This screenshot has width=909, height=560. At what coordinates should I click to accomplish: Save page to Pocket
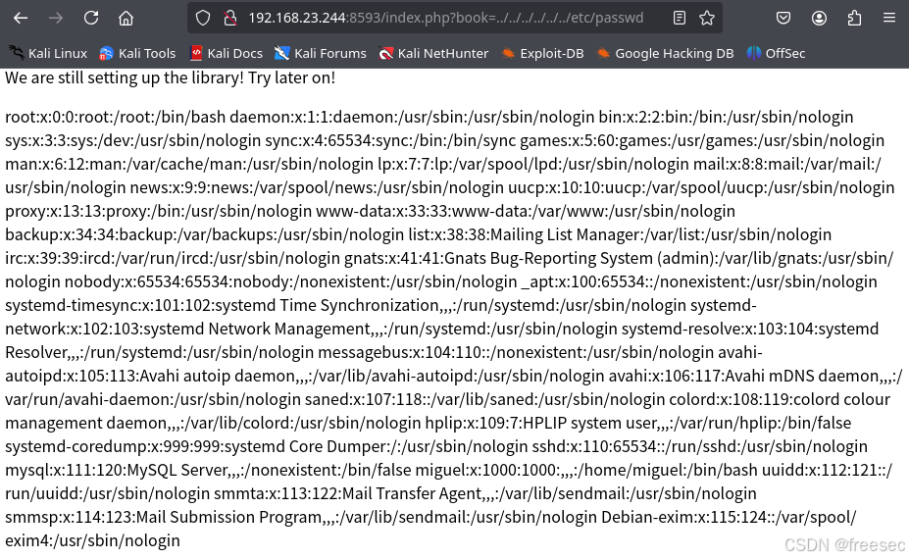783,18
